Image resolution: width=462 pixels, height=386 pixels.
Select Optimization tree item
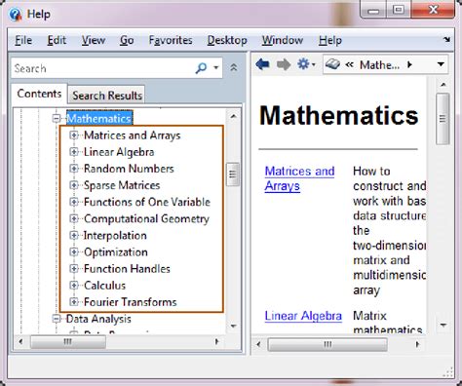(116, 251)
